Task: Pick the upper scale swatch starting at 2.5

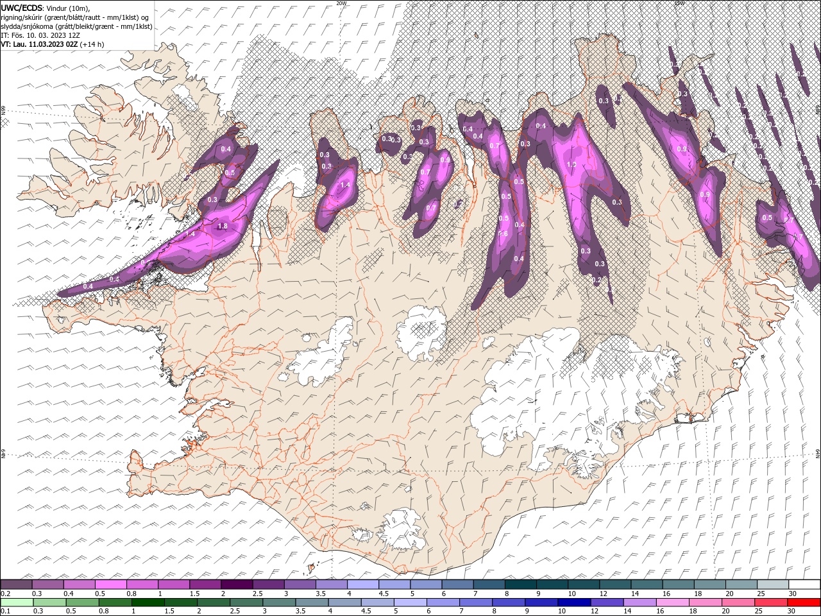Action: pos(268,585)
